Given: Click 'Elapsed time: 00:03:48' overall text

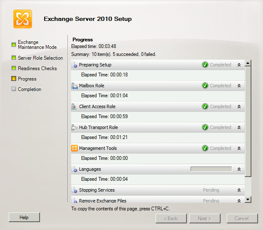Looking at the screenshot, I should point(94,46).
